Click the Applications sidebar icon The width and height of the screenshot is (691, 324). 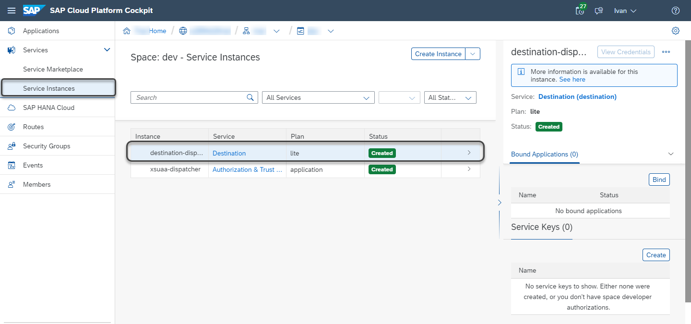click(x=12, y=31)
